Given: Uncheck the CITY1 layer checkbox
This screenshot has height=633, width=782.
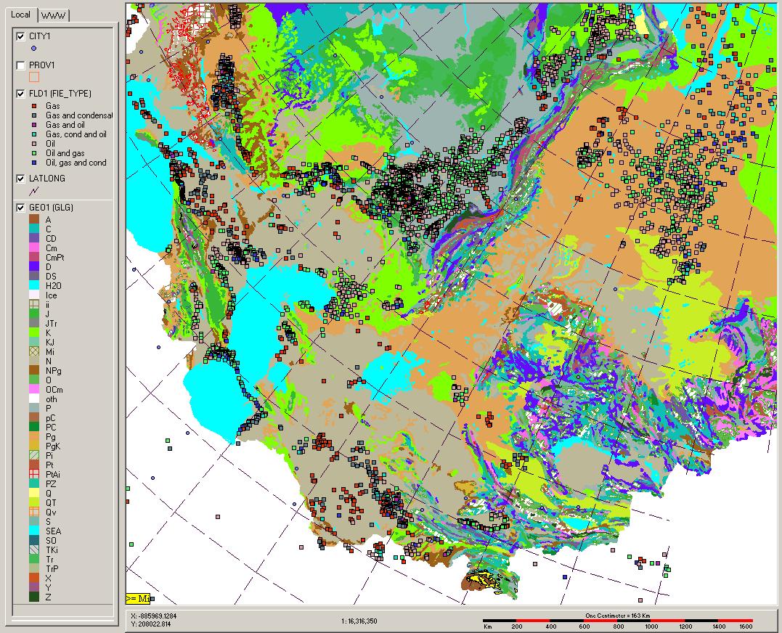Looking at the screenshot, I should coord(21,36).
